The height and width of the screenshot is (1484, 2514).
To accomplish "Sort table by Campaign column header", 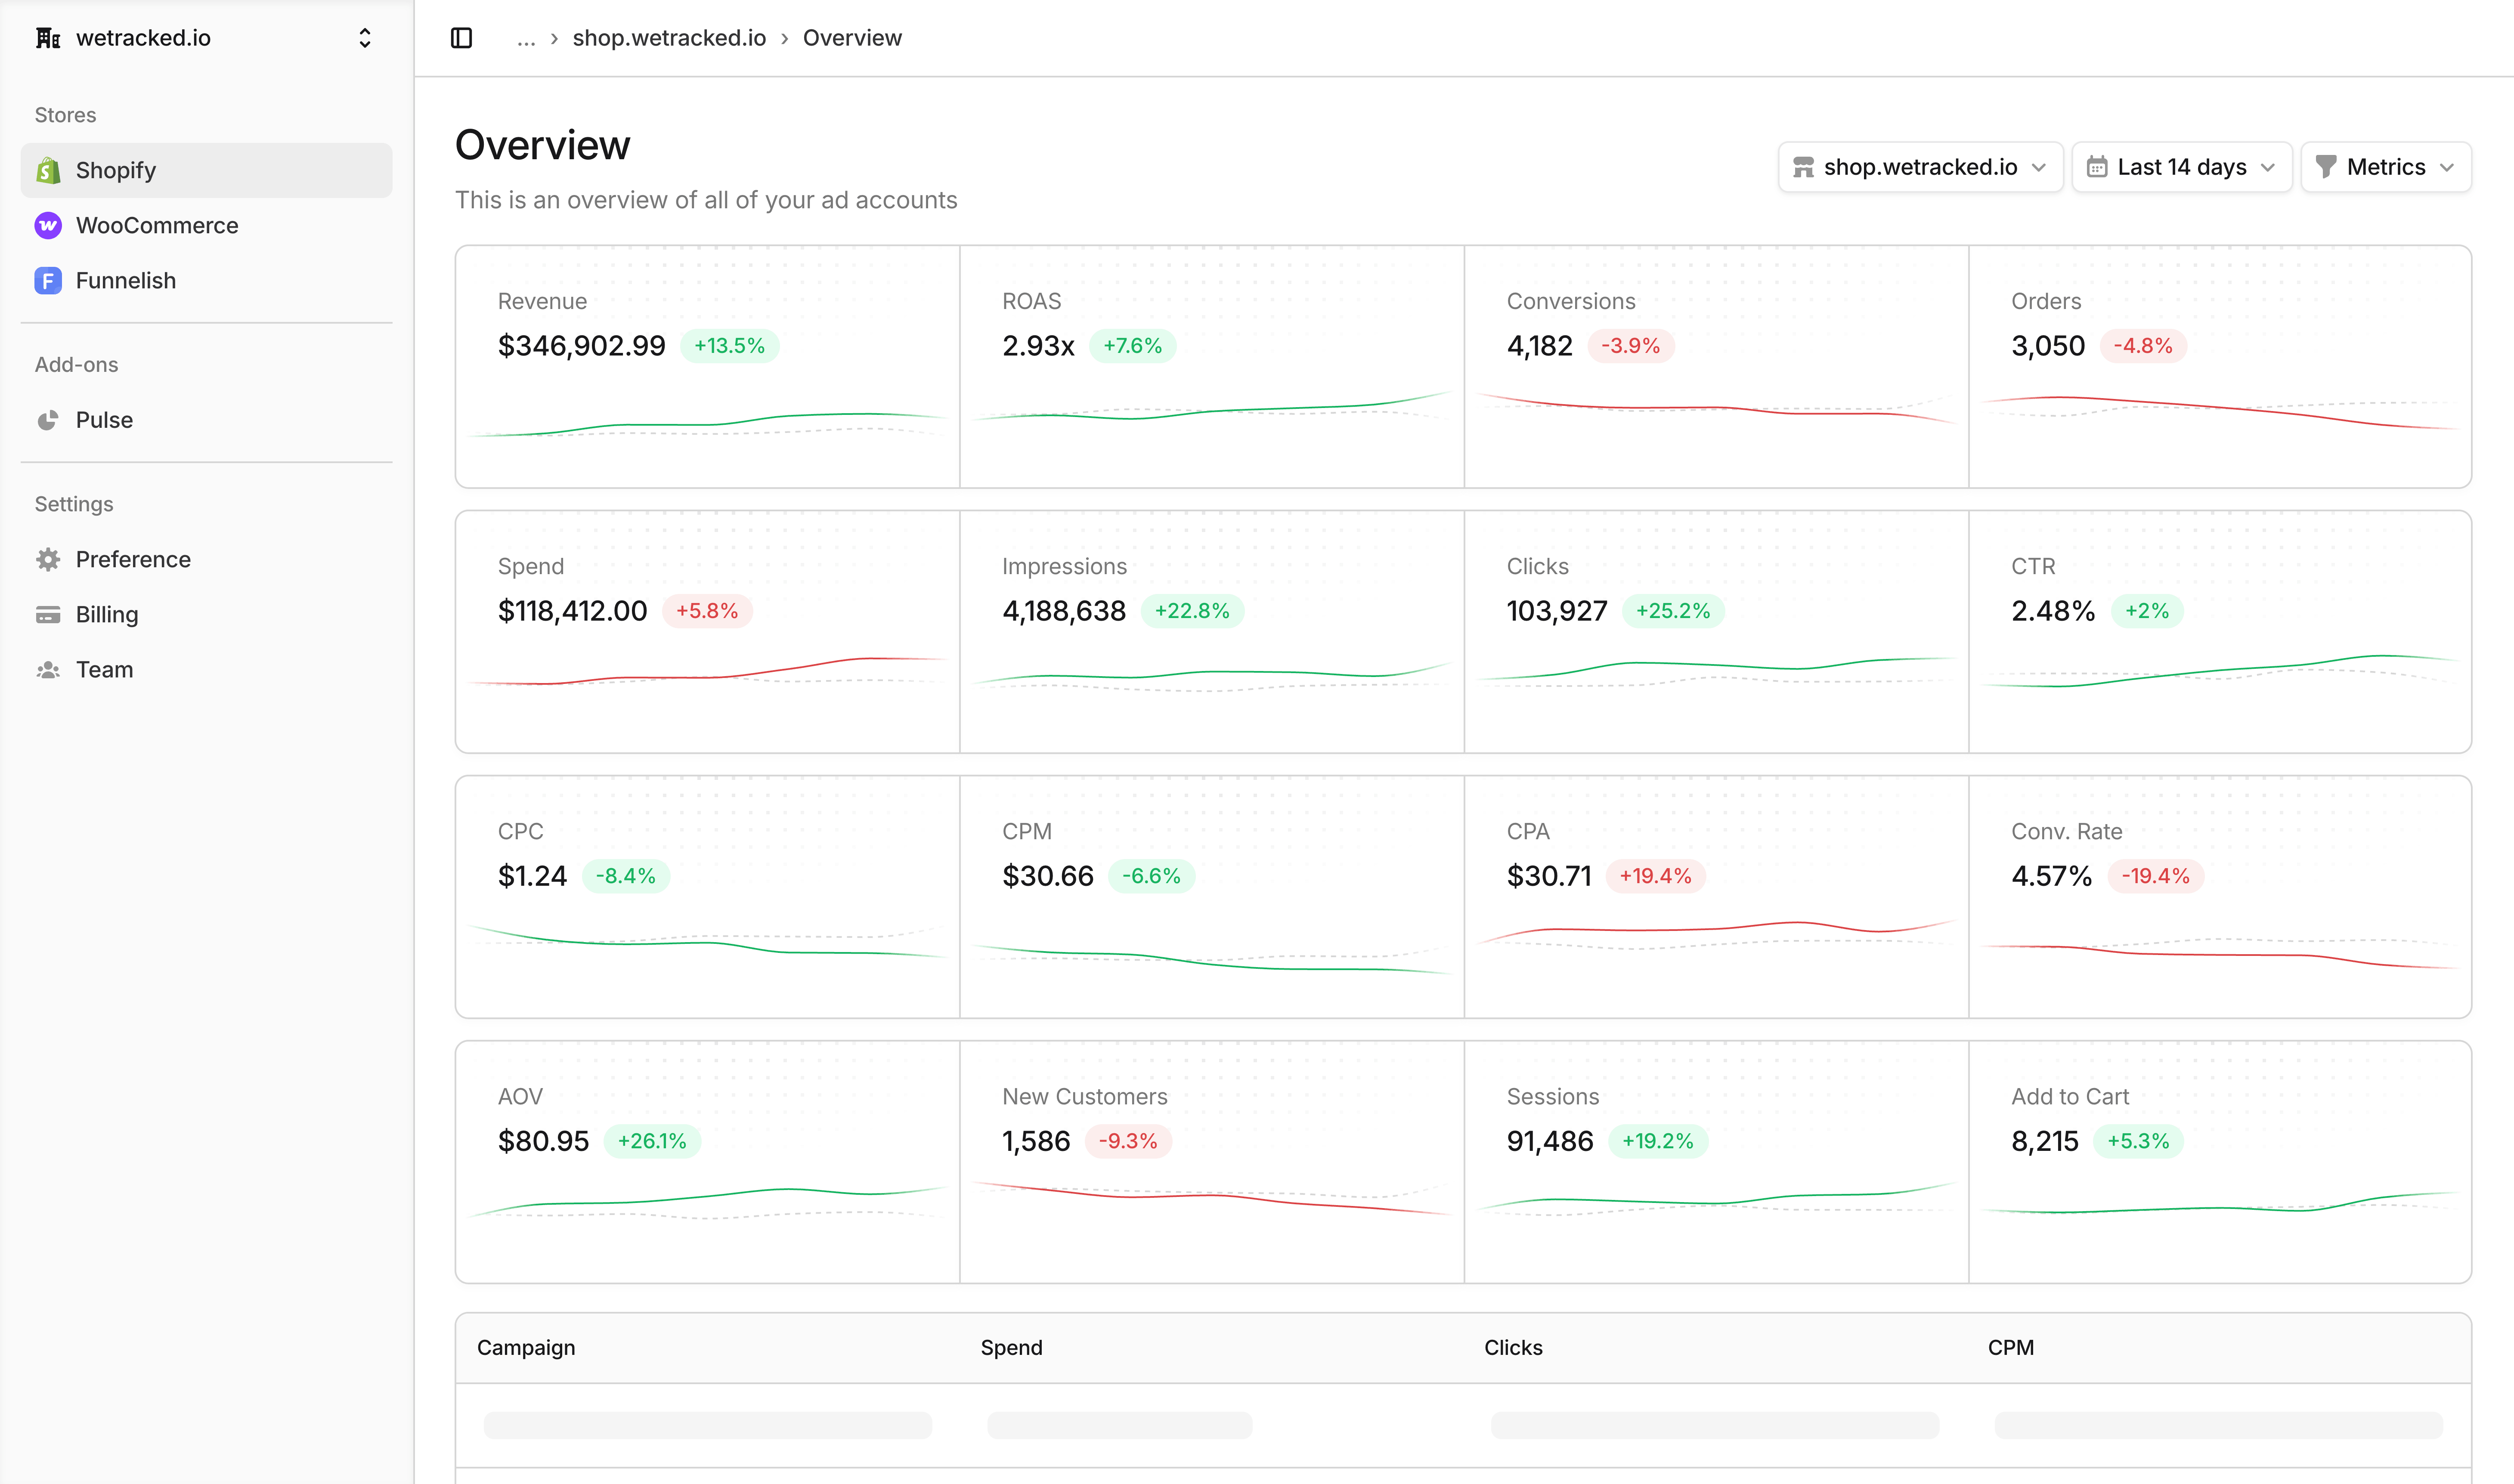I will [526, 1348].
